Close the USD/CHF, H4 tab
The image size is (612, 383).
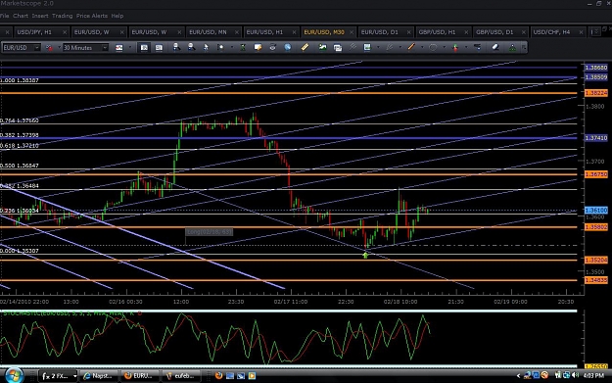click(581, 32)
